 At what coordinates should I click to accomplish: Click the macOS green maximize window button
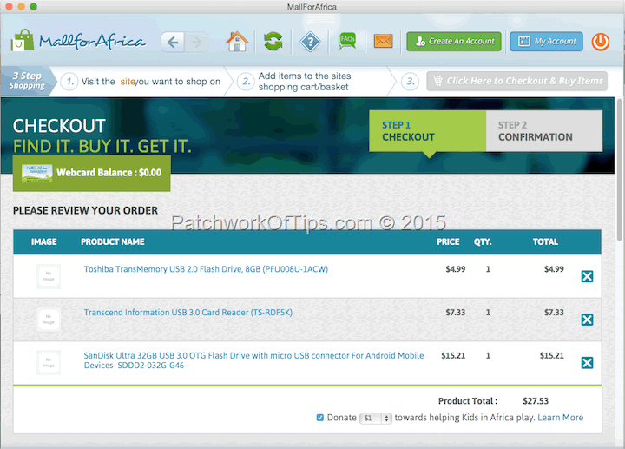34,6
